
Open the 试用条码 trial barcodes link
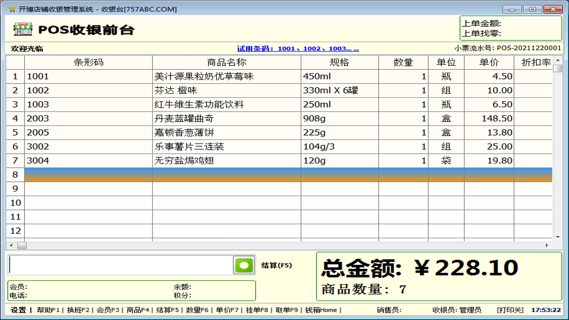tap(297, 48)
